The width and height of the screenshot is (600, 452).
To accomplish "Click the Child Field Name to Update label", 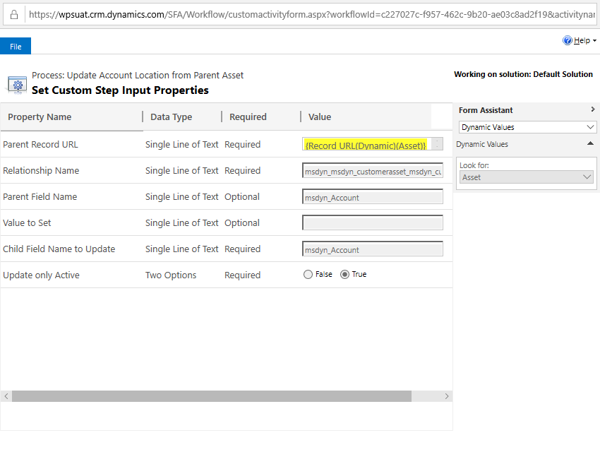I will click(x=59, y=249).
